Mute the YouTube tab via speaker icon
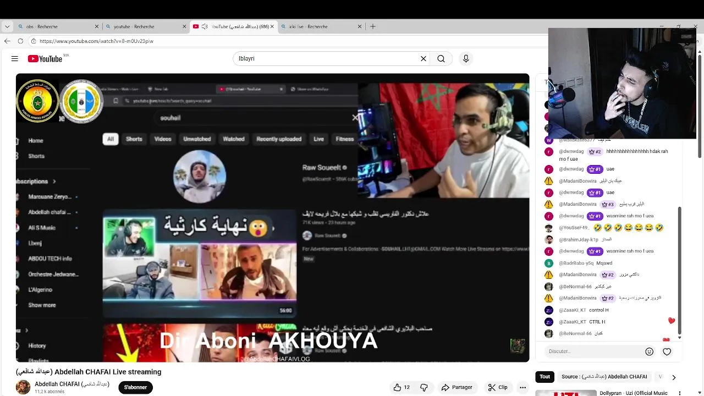 point(205,26)
